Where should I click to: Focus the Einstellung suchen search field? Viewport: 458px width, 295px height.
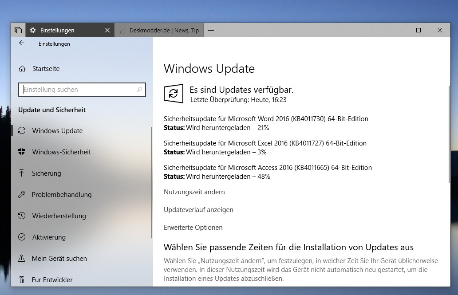click(x=82, y=89)
